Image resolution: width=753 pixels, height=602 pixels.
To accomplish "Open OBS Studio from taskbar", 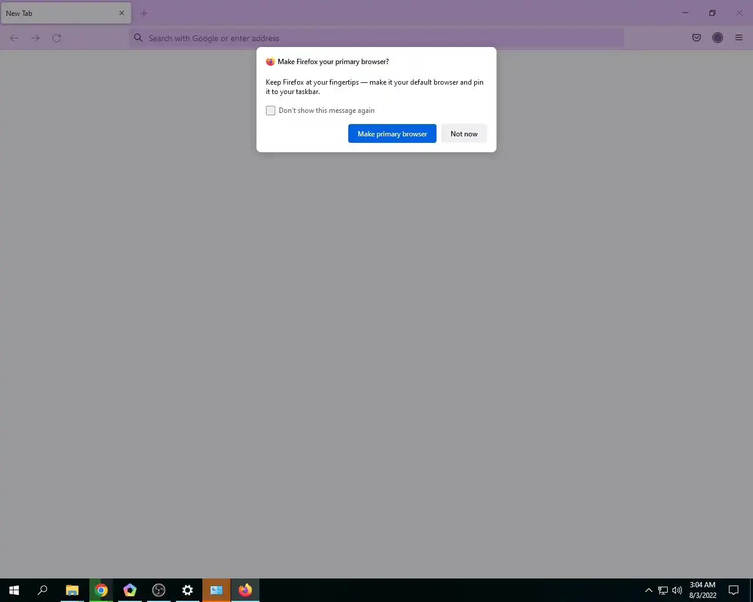I will (159, 590).
